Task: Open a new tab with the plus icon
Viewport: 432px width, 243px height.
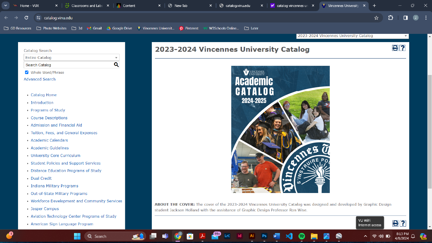Action: click(x=374, y=6)
